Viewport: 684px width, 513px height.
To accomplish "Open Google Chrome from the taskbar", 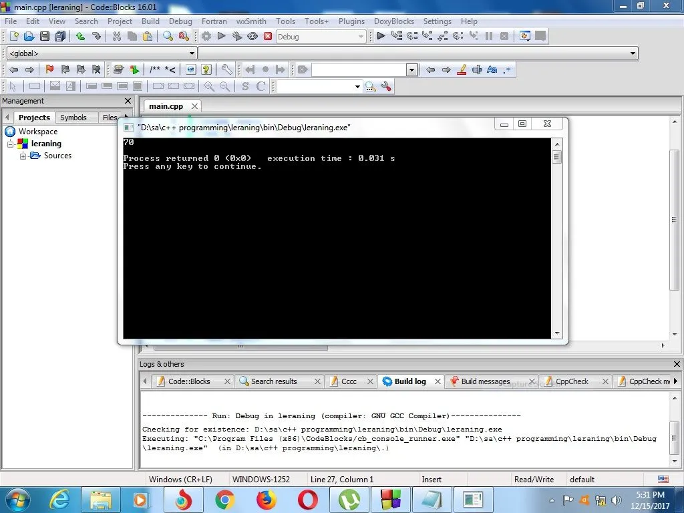I will coord(224,500).
